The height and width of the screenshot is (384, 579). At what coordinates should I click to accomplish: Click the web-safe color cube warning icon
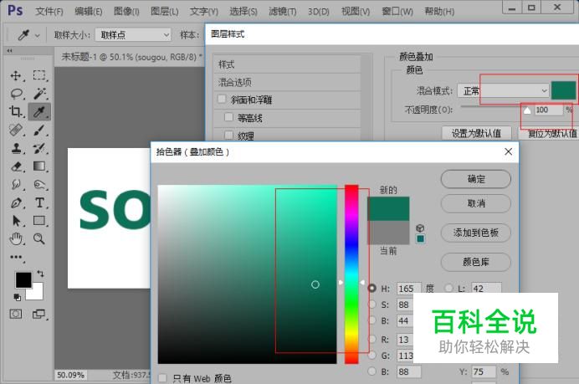point(420,228)
